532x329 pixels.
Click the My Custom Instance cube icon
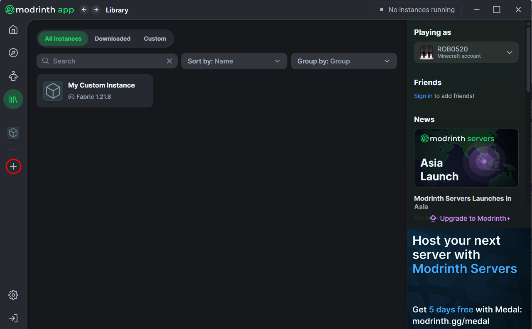pos(53,91)
